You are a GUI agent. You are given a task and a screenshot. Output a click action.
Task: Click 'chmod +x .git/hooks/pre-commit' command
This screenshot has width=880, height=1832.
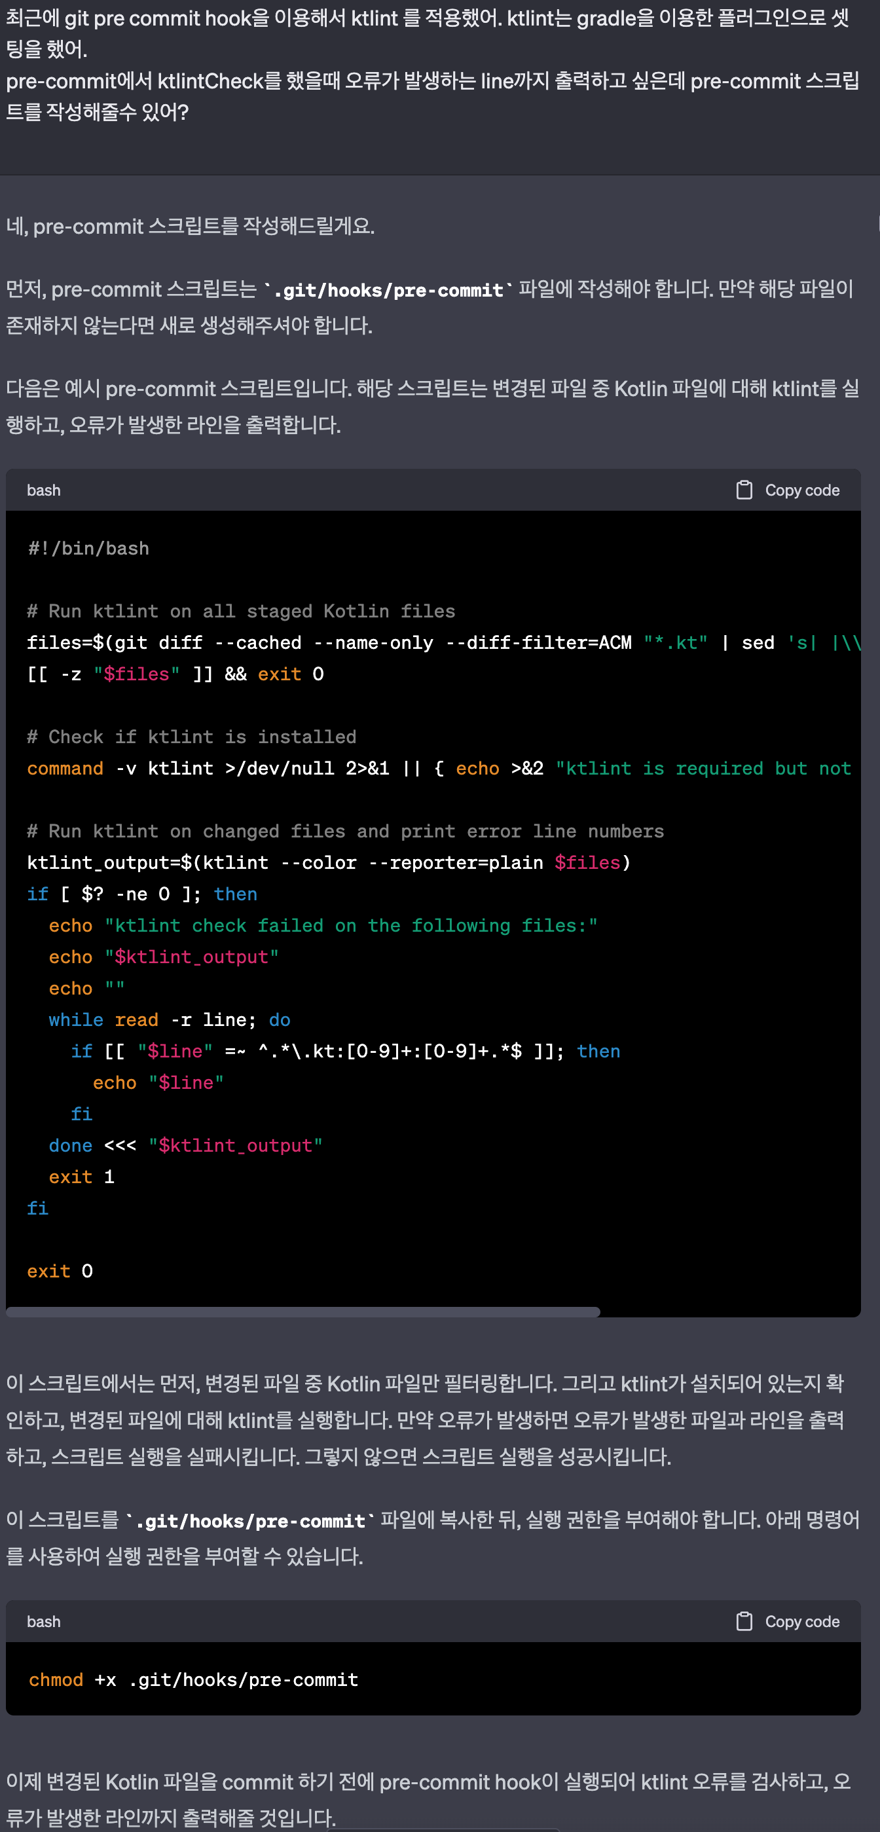[194, 1679]
